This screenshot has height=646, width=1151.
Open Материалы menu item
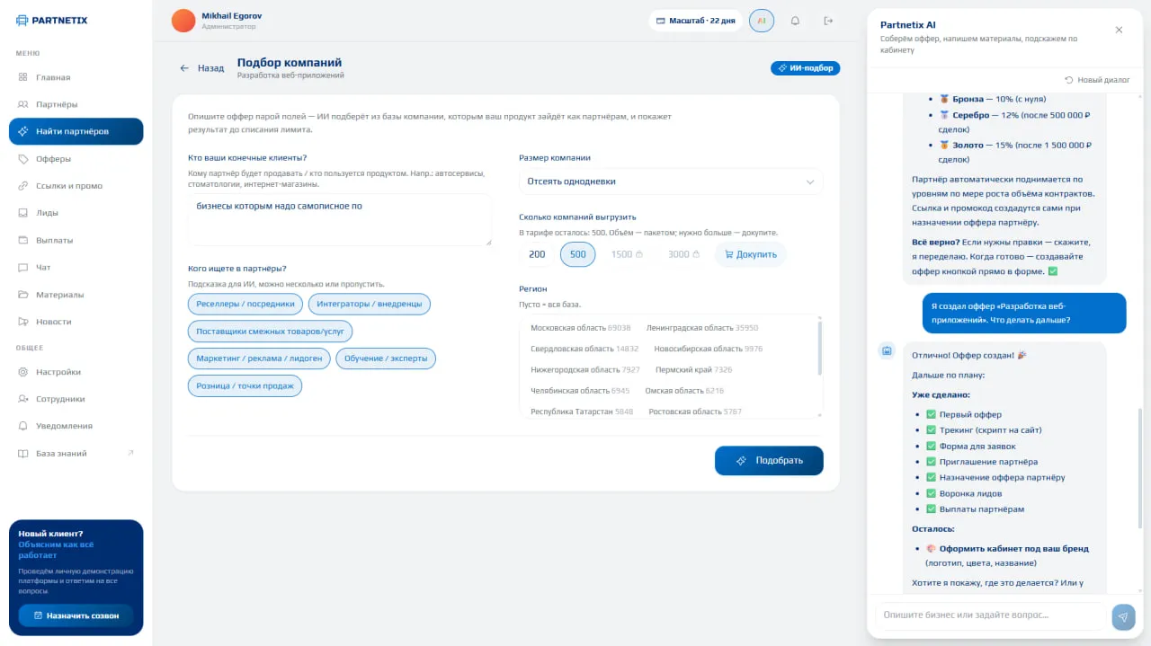pos(76,295)
